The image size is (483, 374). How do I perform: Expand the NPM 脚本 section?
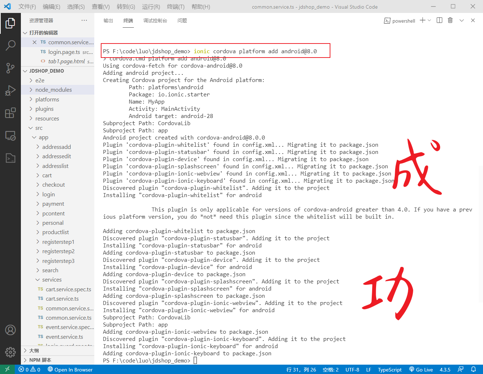[58, 360]
